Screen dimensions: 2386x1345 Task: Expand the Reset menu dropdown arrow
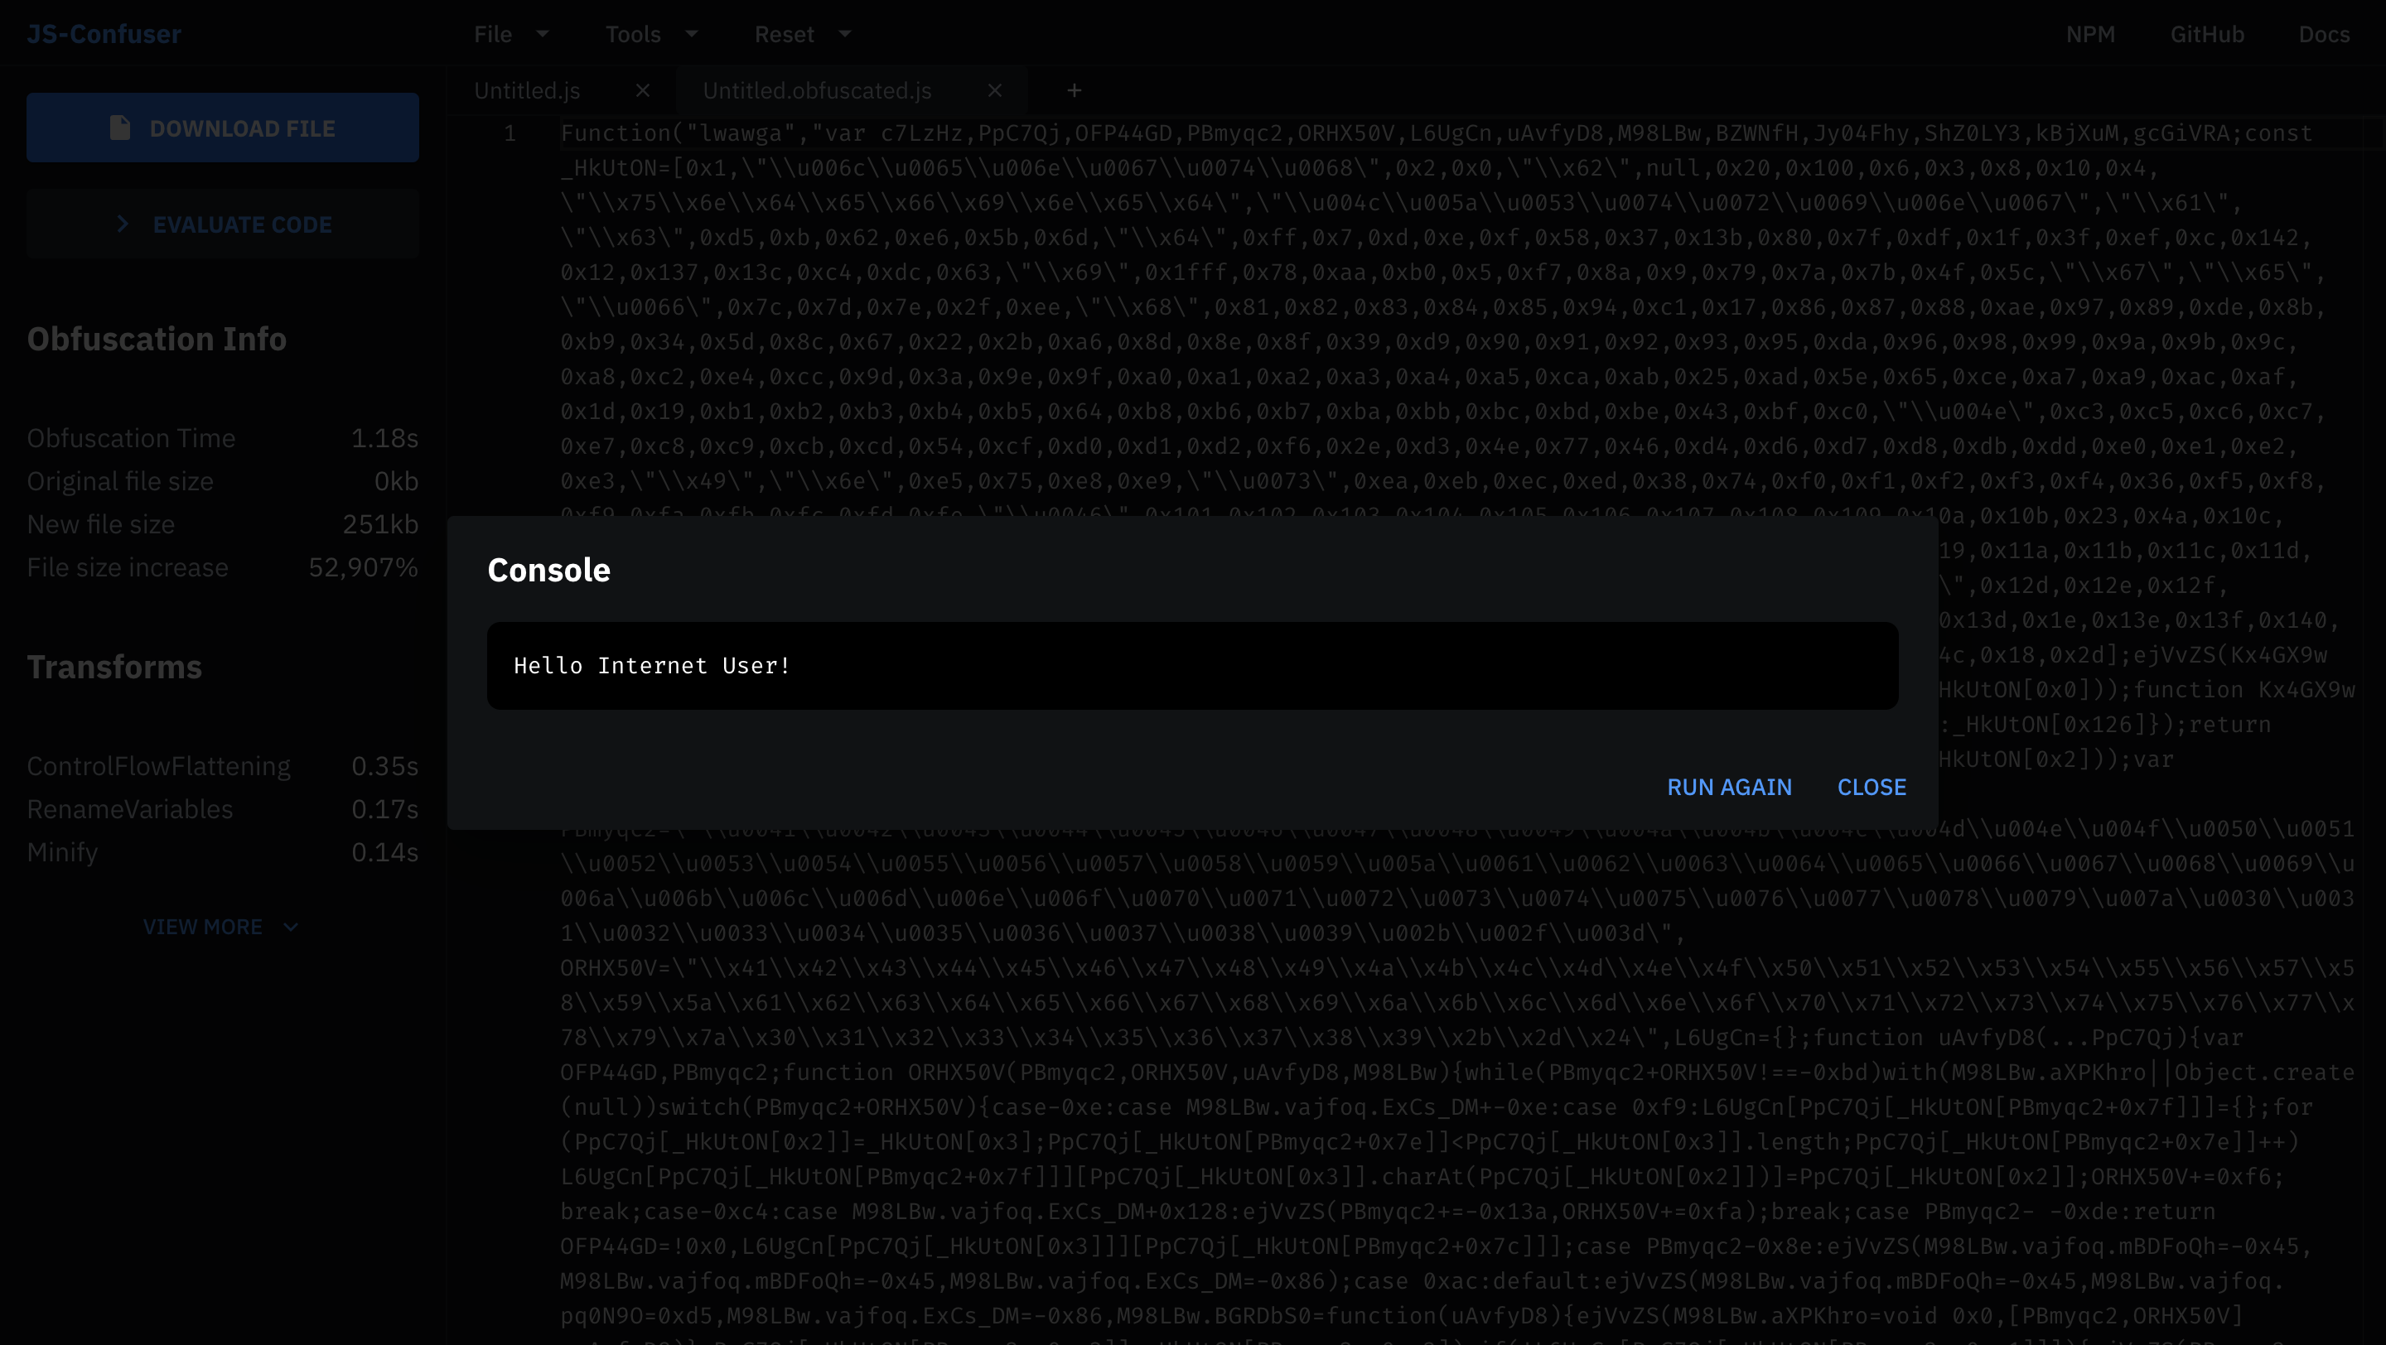tap(845, 34)
